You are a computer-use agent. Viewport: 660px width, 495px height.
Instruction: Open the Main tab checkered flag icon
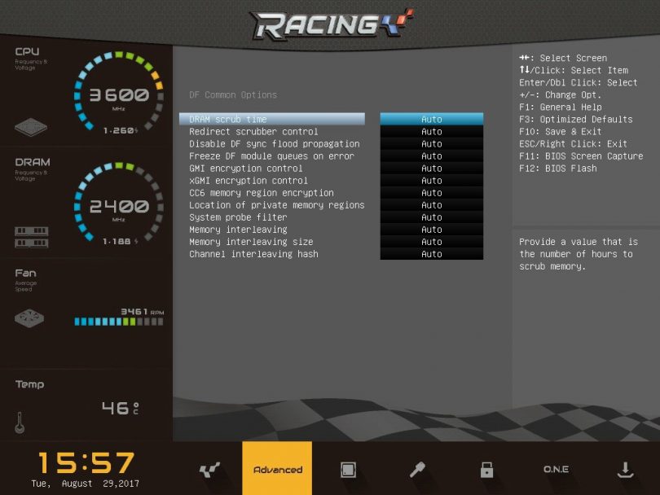click(209, 470)
